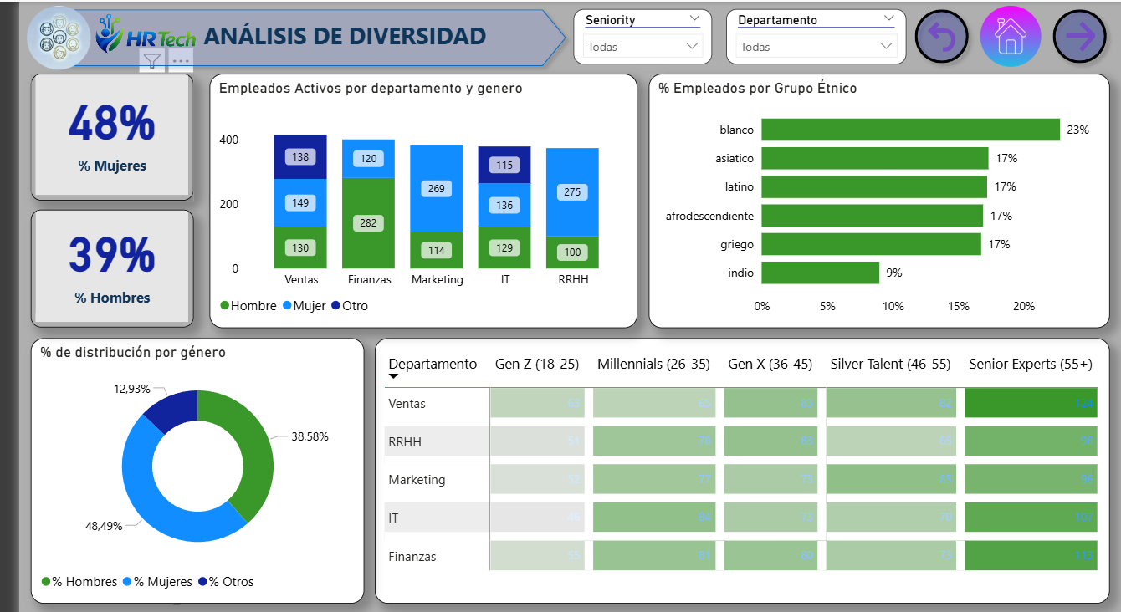This screenshot has width=1121, height=612.
Task: Click the afrodescendiente ethnic group bar
Action: coord(873,216)
